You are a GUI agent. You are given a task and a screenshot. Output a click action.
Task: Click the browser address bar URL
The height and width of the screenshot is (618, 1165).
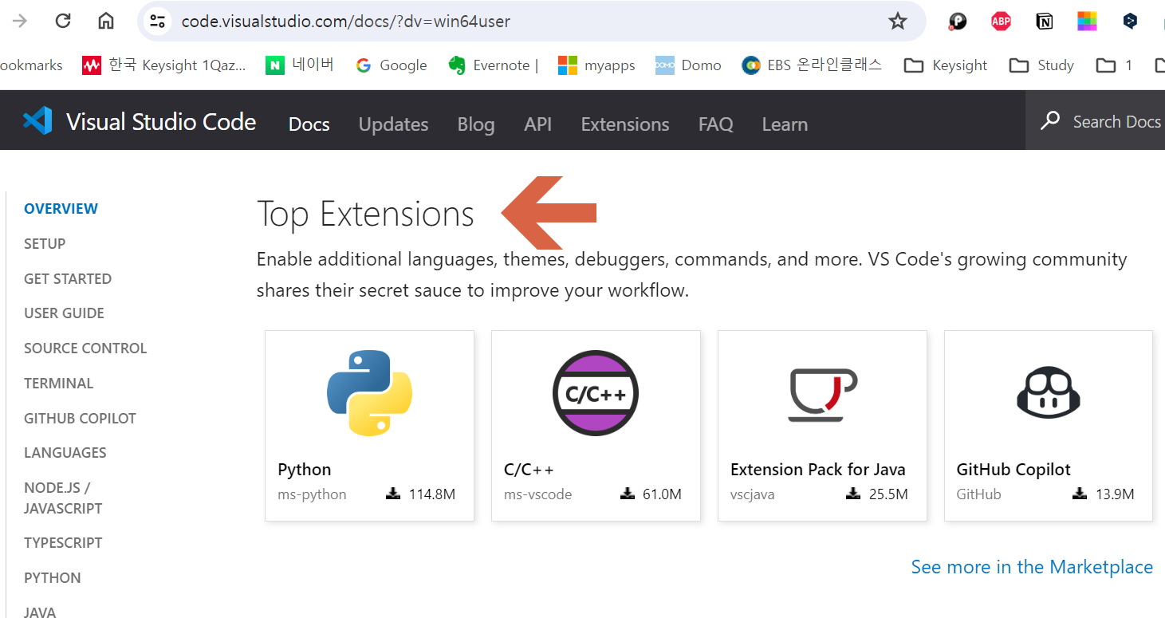click(x=345, y=22)
